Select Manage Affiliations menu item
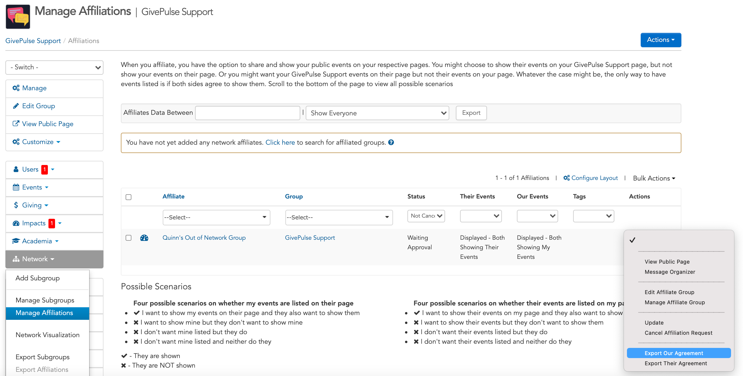743x376 pixels. coord(48,313)
